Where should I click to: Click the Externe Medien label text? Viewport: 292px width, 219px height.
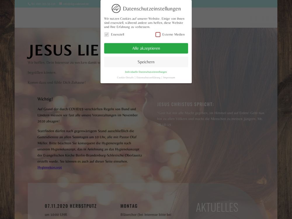173,34
